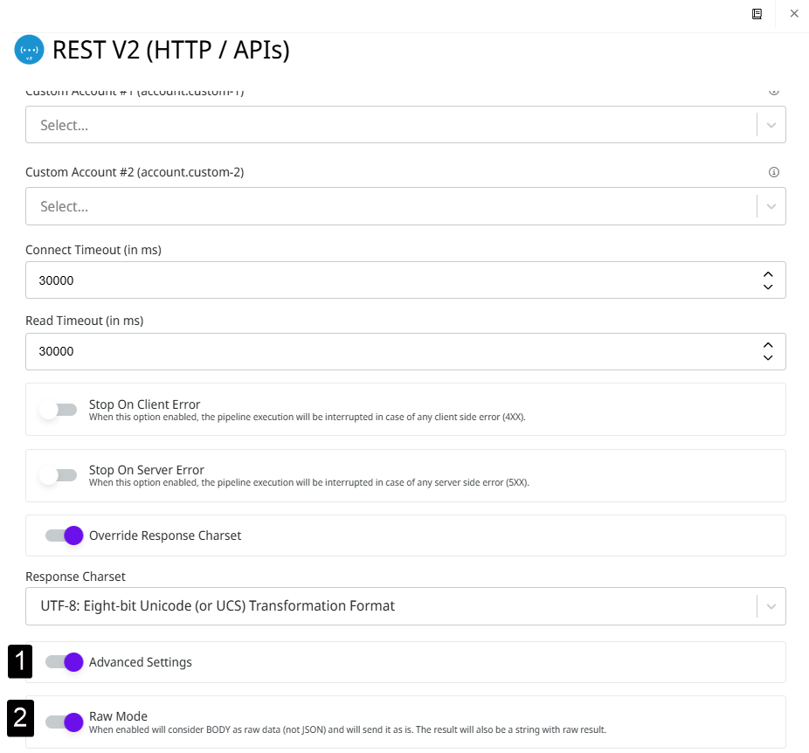The width and height of the screenshot is (809, 753).
Task: Disable the Raw Mode toggle
Action: 65,722
